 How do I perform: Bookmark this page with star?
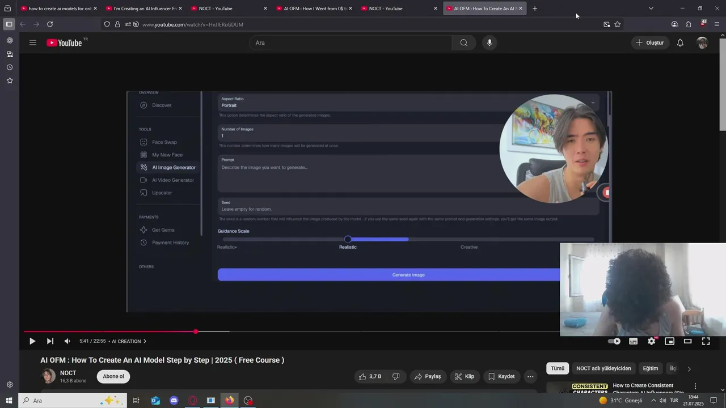point(618,24)
